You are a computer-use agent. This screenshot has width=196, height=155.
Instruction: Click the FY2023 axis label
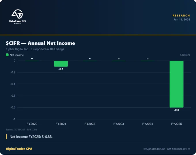point(119,124)
